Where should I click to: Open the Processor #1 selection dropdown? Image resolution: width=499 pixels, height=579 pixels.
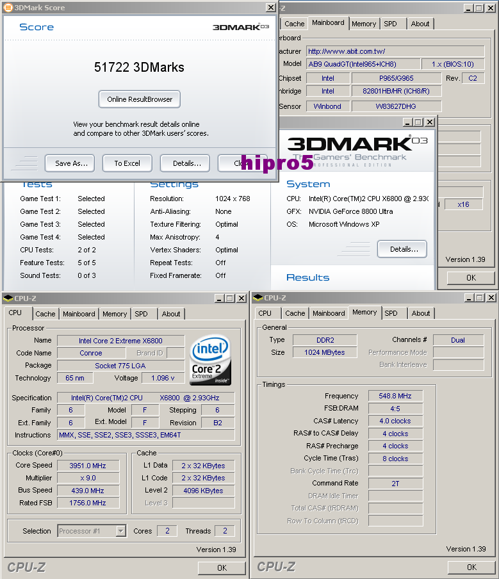121,531
